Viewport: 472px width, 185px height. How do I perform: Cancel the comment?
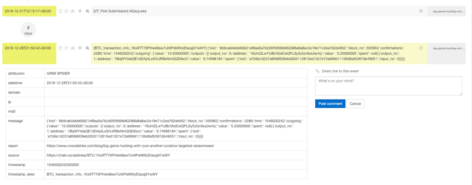click(x=355, y=104)
